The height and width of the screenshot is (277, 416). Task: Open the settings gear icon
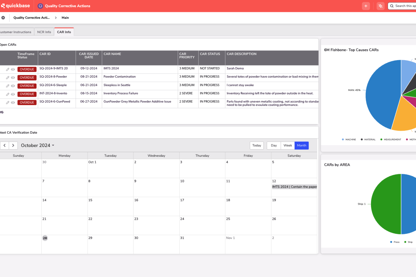point(3,18)
